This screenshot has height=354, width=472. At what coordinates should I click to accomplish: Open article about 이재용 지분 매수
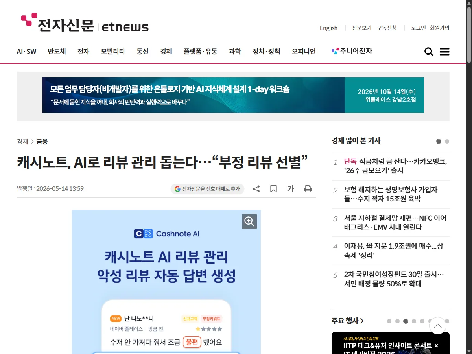coord(394,251)
